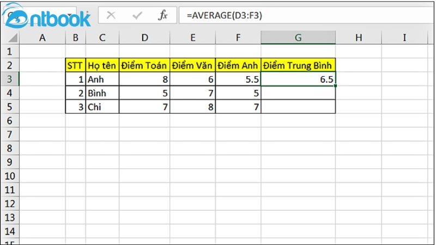Select row 3 header
The image size is (436, 245).
pos(10,79)
